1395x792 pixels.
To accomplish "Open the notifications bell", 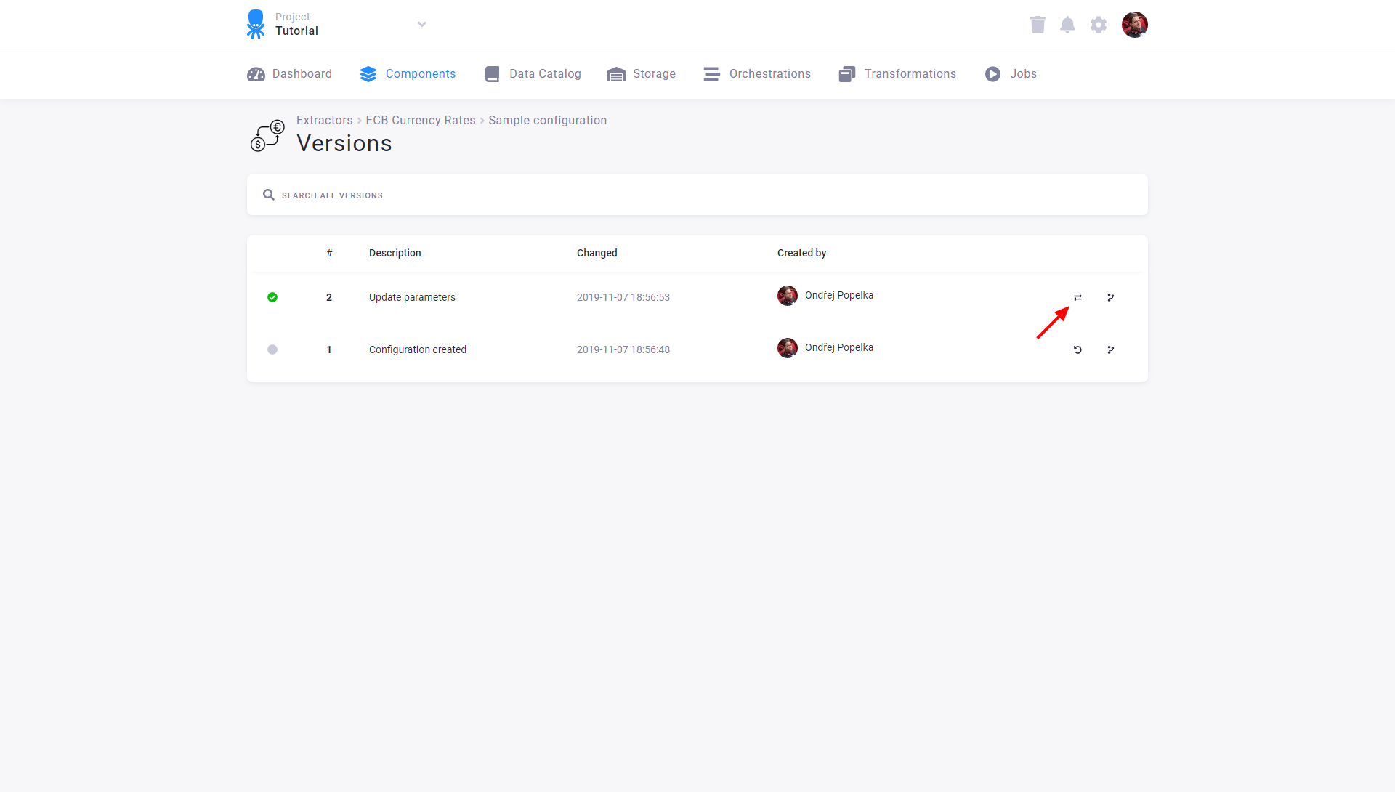I will tap(1067, 25).
